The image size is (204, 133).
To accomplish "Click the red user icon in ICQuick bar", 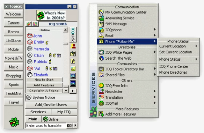I will [73, 46].
